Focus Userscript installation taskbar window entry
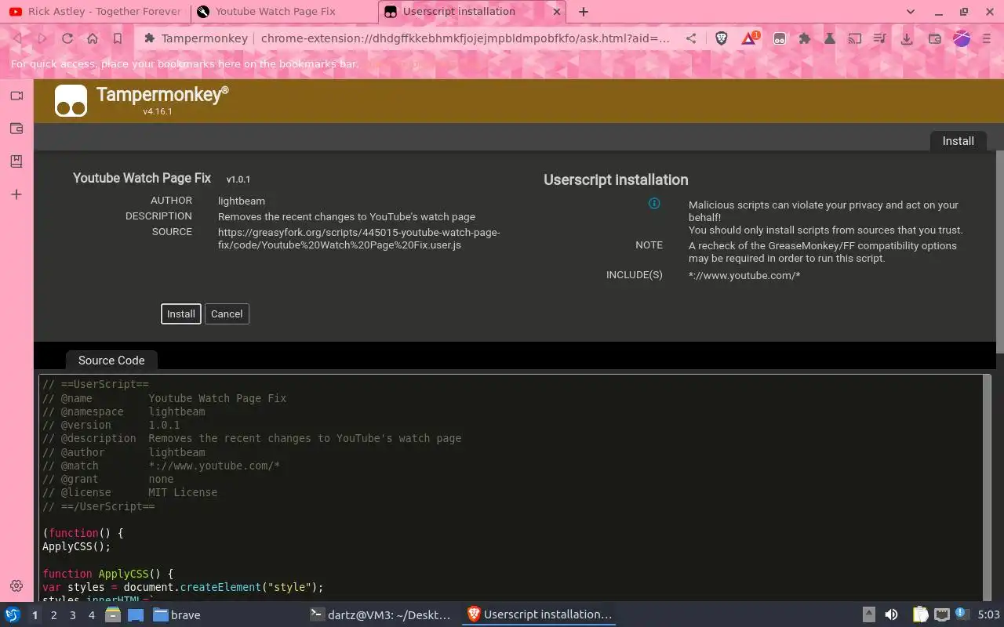This screenshot has height=627, width=1004. click(540, 614)
